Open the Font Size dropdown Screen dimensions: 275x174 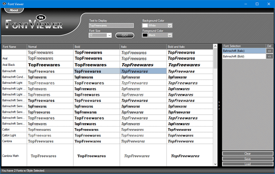coord(110,35)
